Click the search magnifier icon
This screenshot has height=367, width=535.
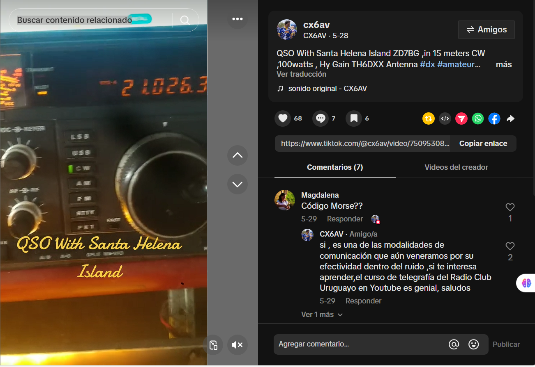185,20
